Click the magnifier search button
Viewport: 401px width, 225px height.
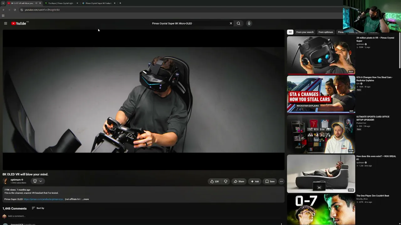coord(238,23)
